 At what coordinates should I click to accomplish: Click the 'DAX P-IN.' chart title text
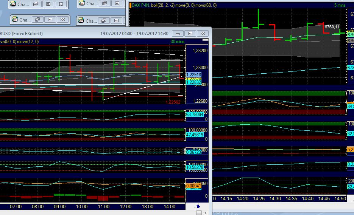(140, 5)
